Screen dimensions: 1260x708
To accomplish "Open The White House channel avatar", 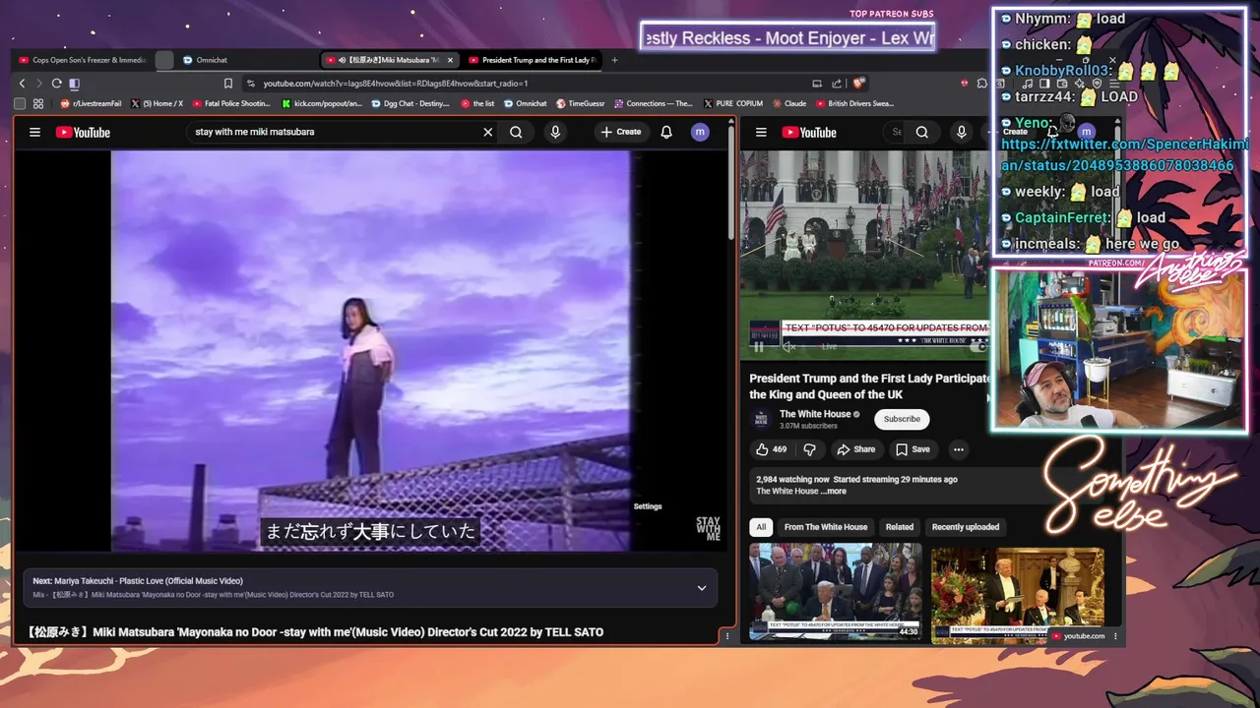I will coord(761,419).
